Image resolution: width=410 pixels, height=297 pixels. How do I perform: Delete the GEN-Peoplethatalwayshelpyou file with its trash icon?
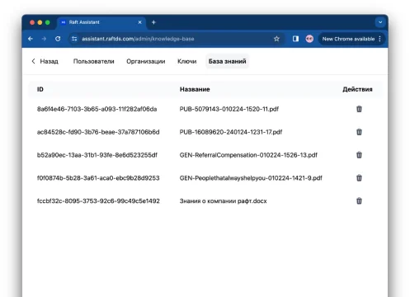[x=359, y=178]
